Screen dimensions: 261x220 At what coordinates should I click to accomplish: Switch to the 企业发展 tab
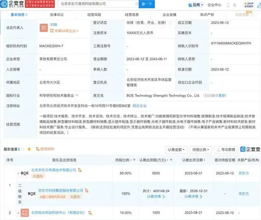coord(170,15)
